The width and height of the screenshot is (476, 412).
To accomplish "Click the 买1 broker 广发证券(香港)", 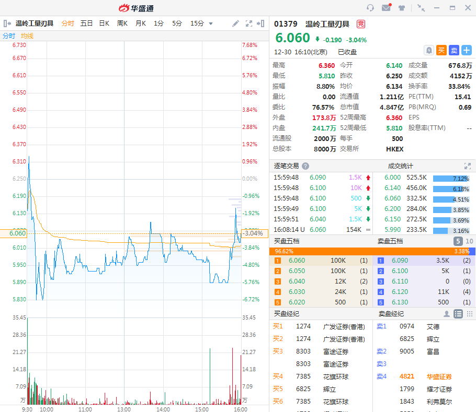I will 344,326.
